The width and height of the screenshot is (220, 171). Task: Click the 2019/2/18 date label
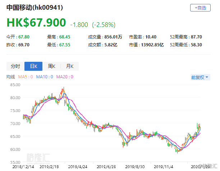pos(49,167)
